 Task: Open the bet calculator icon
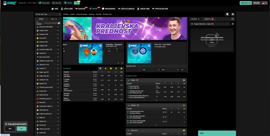click(227, 14)
